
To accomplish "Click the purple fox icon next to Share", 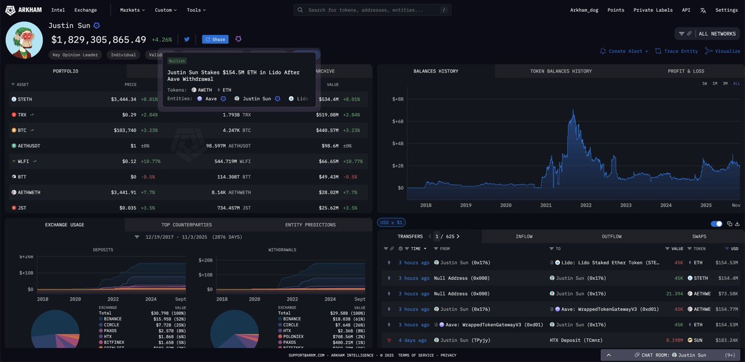I will click(x=238, y=39).
